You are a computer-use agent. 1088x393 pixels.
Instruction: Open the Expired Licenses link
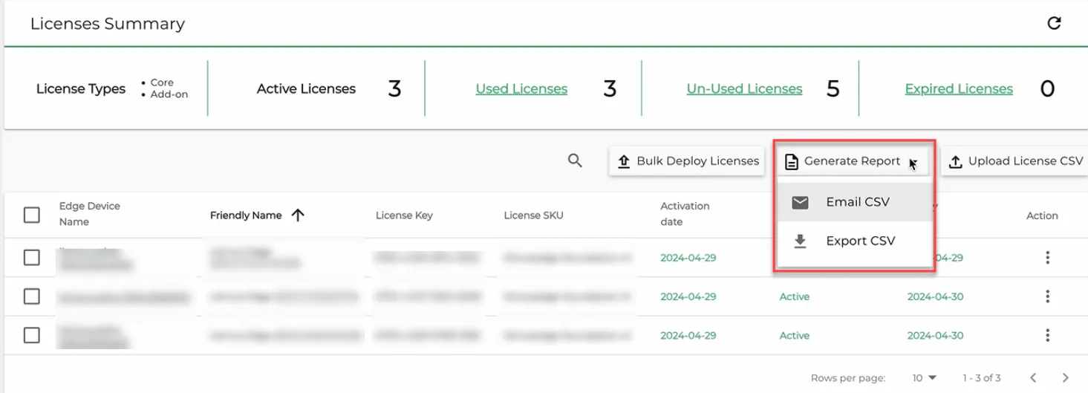coord(959,88)
